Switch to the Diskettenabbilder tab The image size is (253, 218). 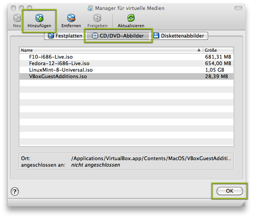point(179,36)
